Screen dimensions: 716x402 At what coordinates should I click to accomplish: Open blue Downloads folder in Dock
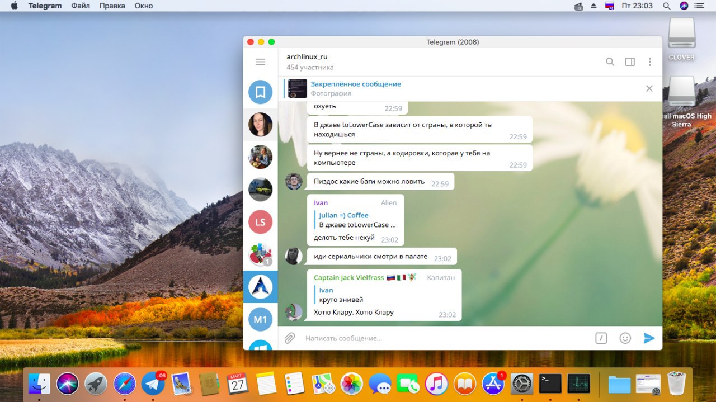(x=620, y=384)
